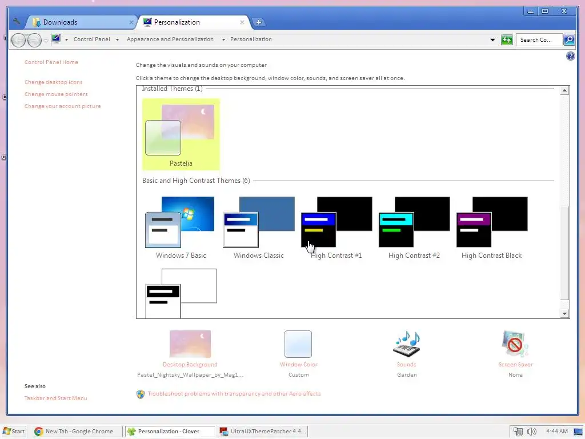585x439 pixels.
Task: Click the Sounds text link
Action: [406, 364]
